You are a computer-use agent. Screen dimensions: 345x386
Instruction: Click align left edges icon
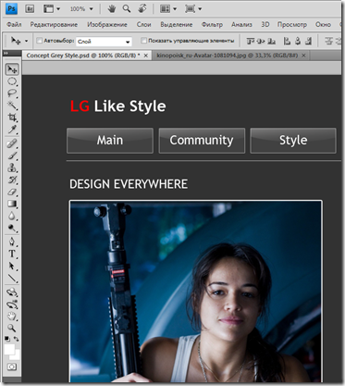point(287,41)
